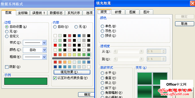Close the 填充效果 dialog
195x98 pixels.
pyautogui.click(x=193, y=3)
